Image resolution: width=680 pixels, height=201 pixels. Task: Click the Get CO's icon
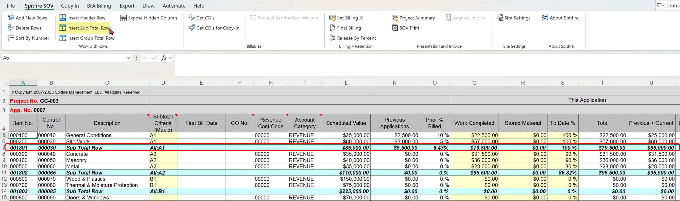[192, 18]
